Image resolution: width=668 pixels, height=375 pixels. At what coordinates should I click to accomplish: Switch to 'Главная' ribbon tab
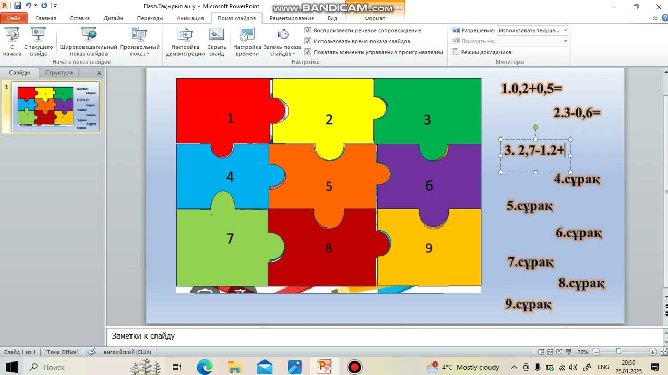(x=46, y=18)
